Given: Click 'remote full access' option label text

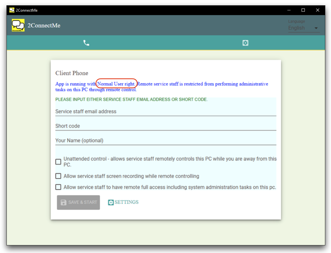Looking at the screenshot, I should click(170, 187).
